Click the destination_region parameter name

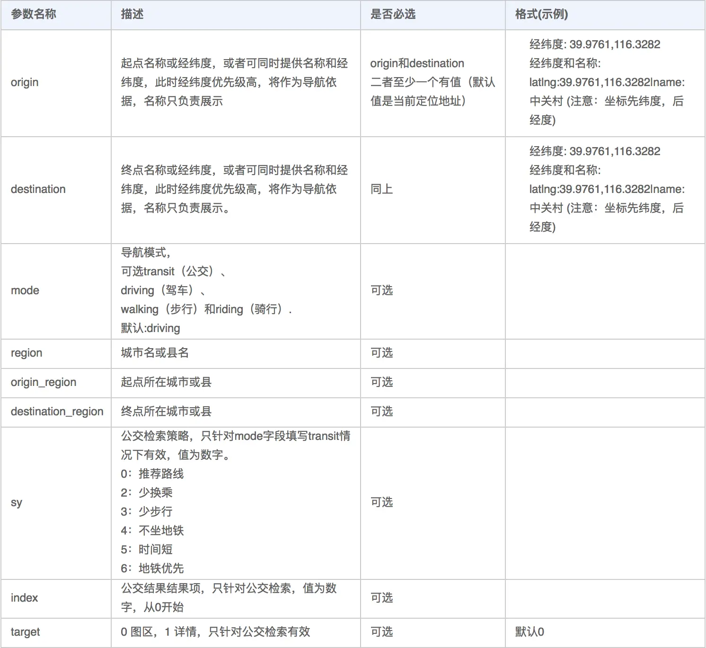tap(57, 412)
